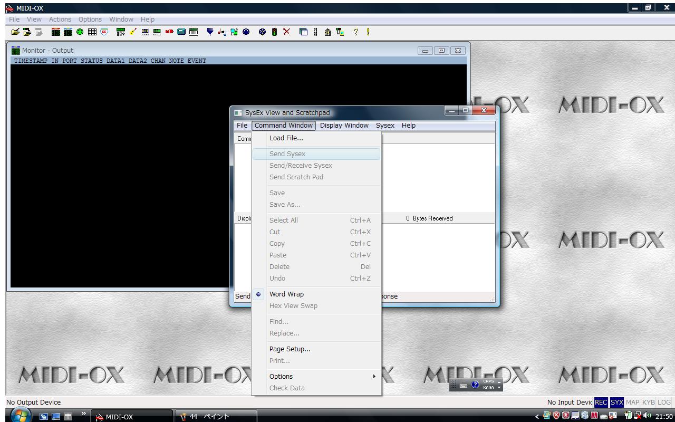675x422 pixels.
Task: Open the Display Window menu
Action: (344, 126)
